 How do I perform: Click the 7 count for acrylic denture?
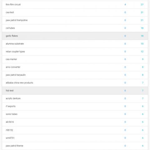coord(143,98)
